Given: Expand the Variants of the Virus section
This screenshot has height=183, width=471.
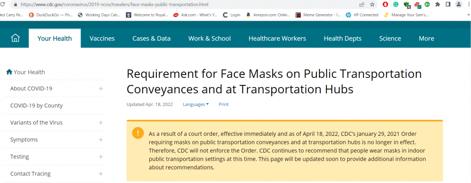Looking at the screenshot, I should coord(101,123).
